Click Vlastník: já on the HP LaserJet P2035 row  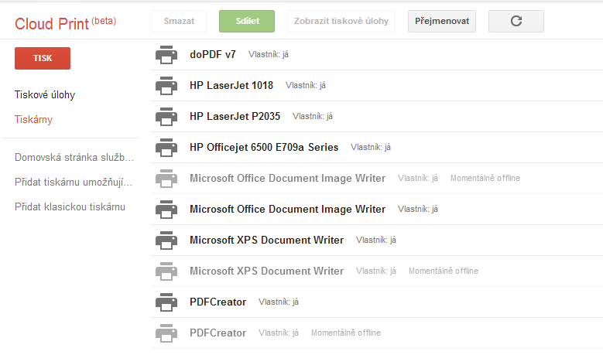click(x=312, y=117)
